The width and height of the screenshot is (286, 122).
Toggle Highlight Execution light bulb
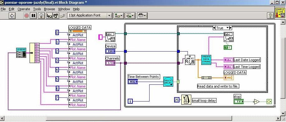(x=41, y=16)
